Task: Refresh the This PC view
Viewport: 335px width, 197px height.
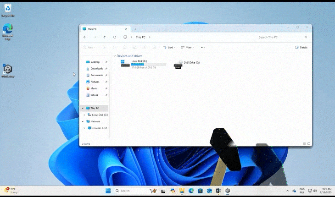Action: coord(115,37)
